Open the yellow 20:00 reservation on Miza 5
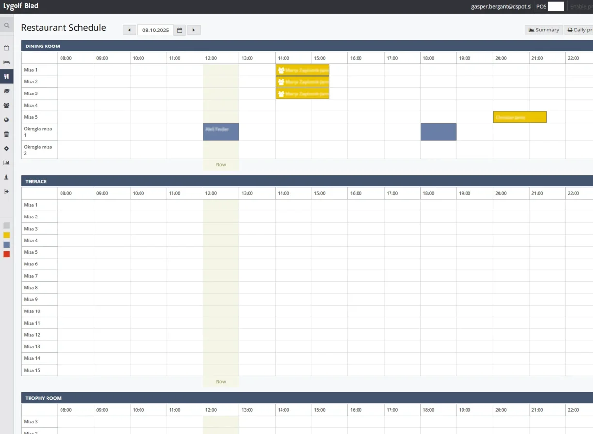 click(520, 117)
